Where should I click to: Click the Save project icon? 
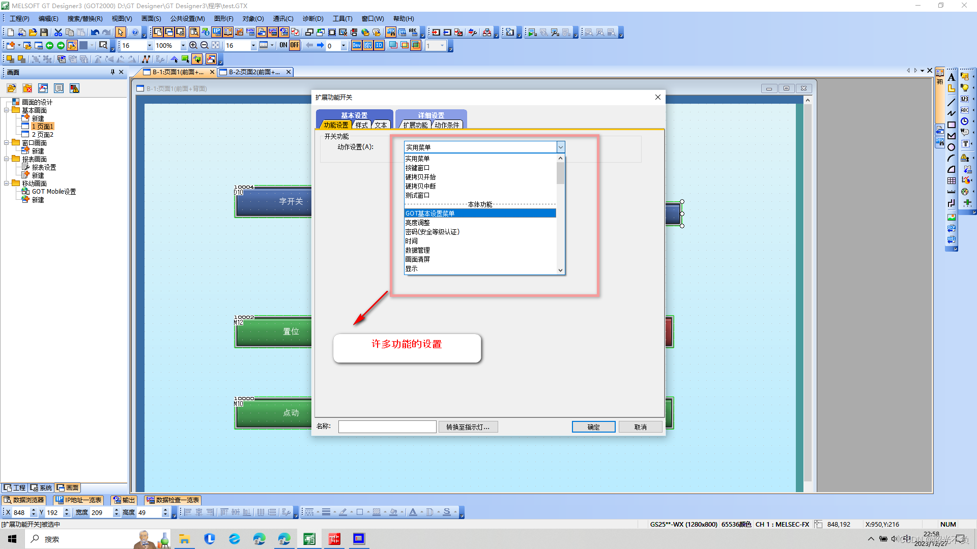pos(44,32)
